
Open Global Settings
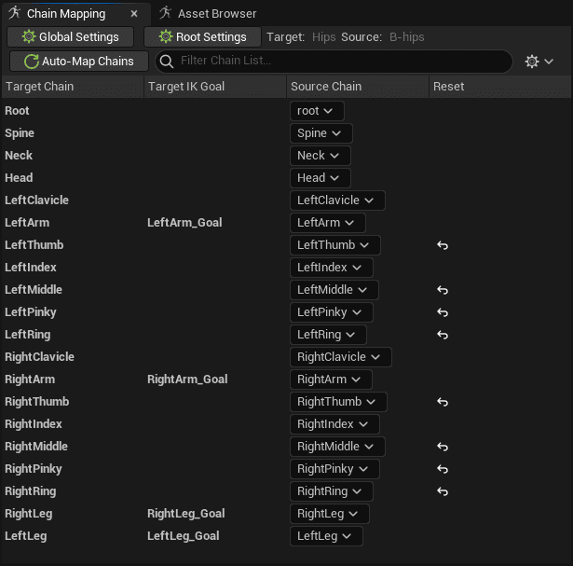[x=71, y=37]
